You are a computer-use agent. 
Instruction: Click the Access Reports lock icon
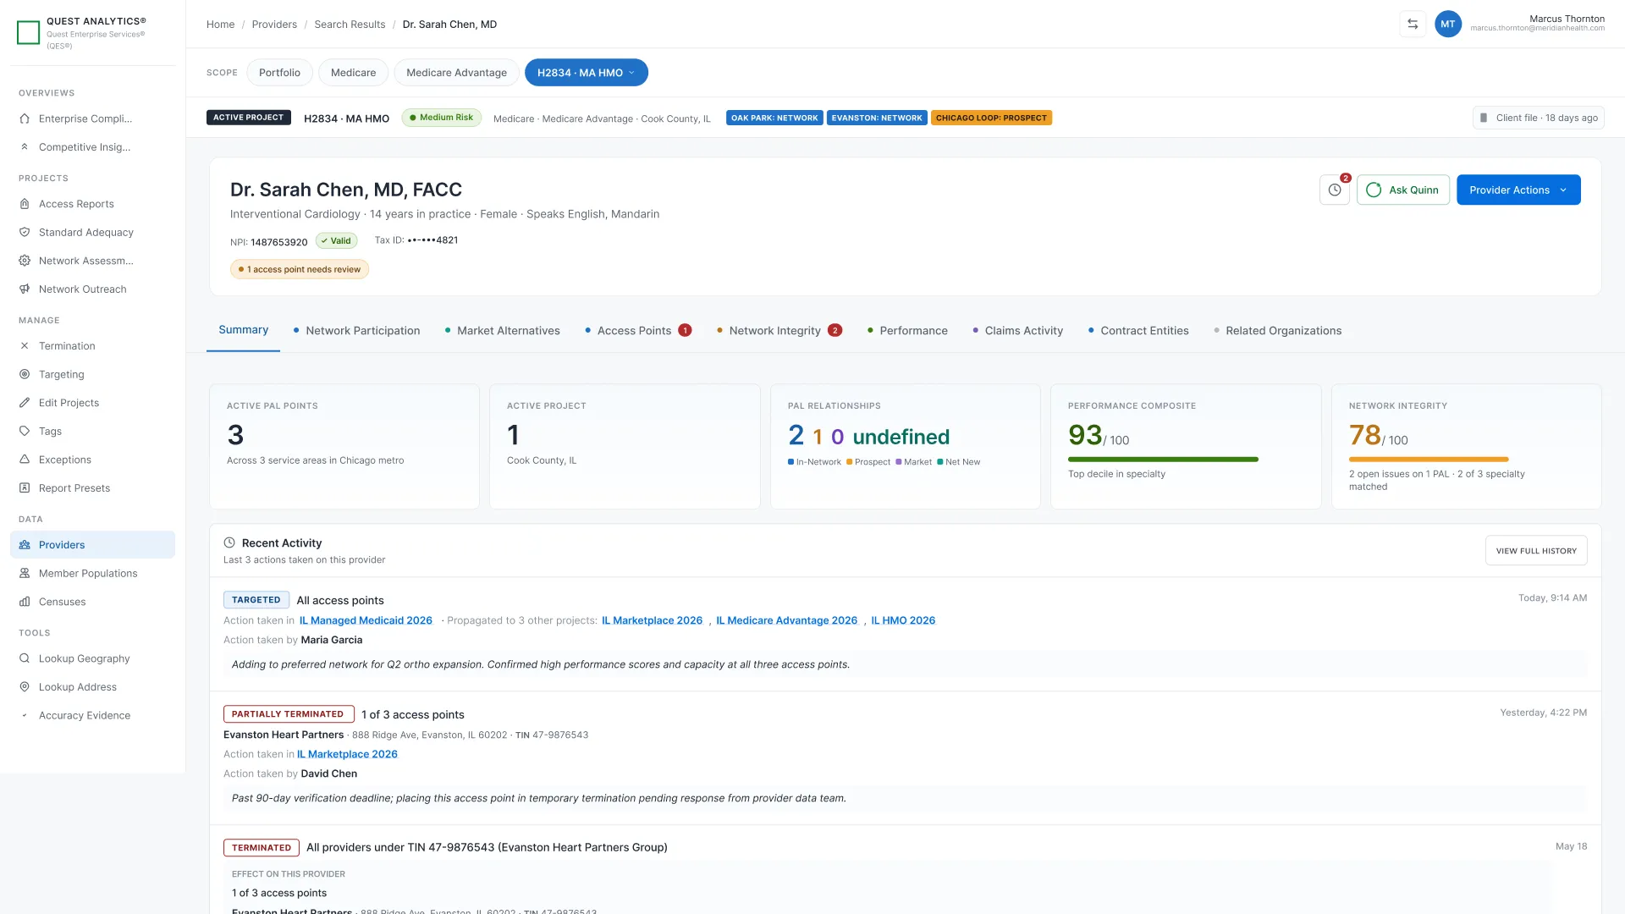(25, 204)
